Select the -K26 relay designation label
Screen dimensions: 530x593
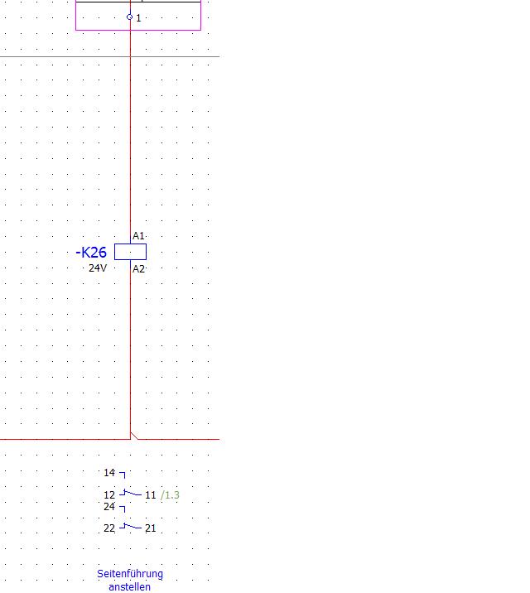click(x=91, y=253)
